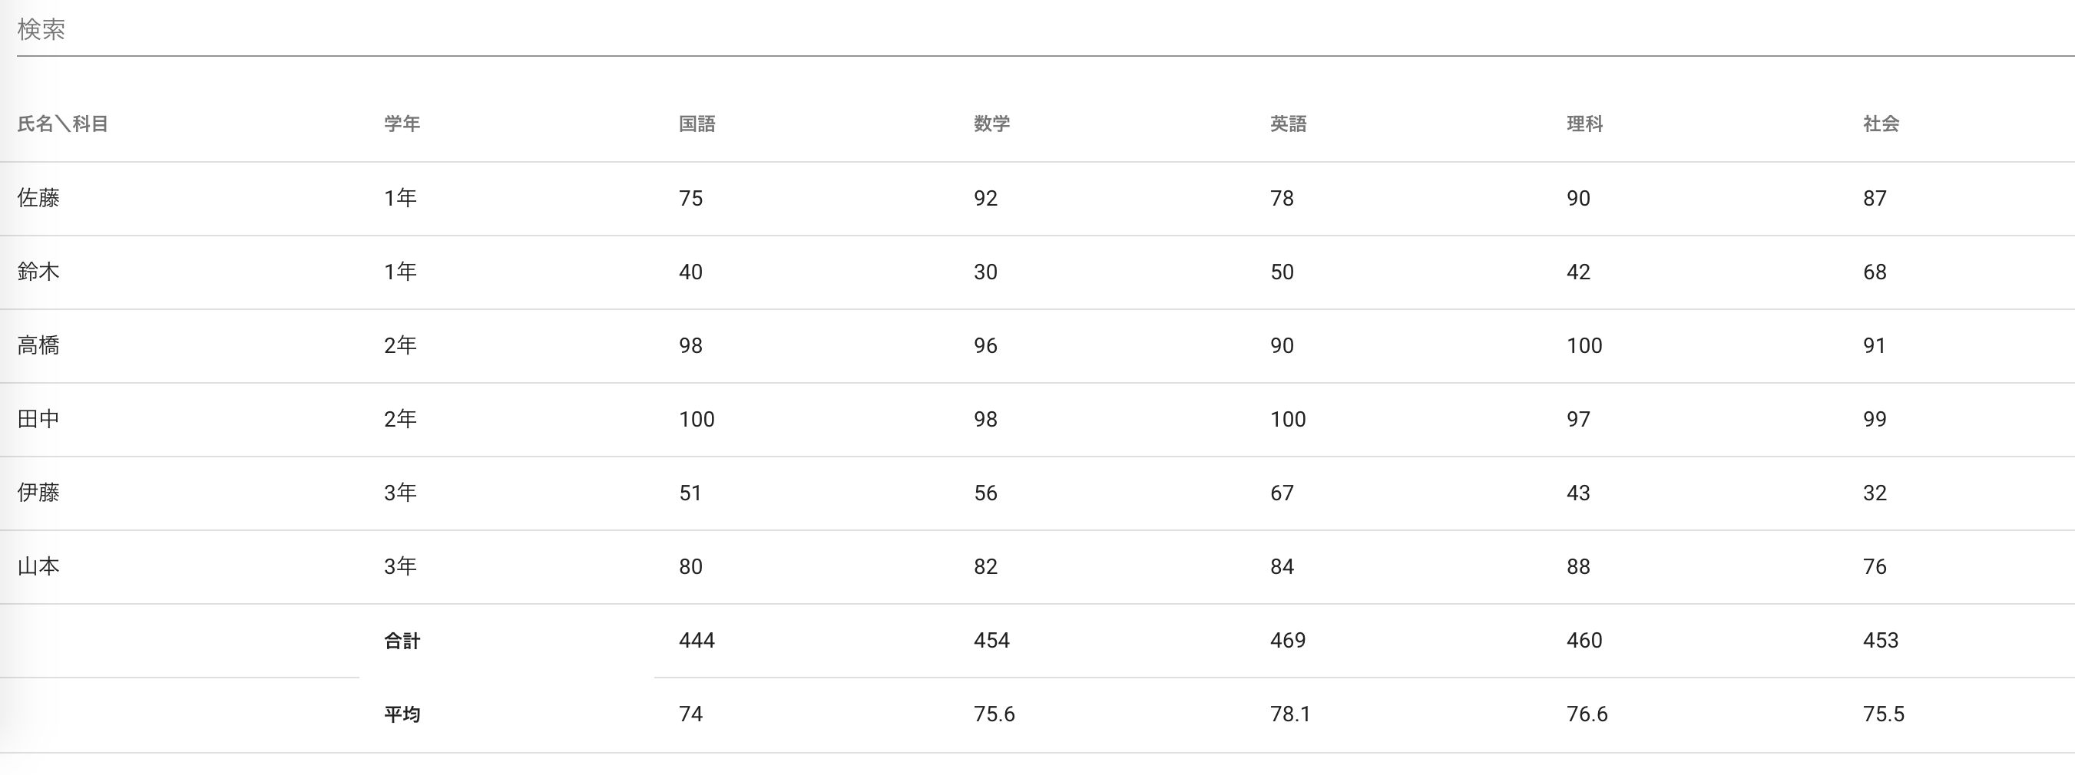Click 伊藤's 社会 score of 32
The width and height of the screenshot is (2075, 775).
point(1875,493)
